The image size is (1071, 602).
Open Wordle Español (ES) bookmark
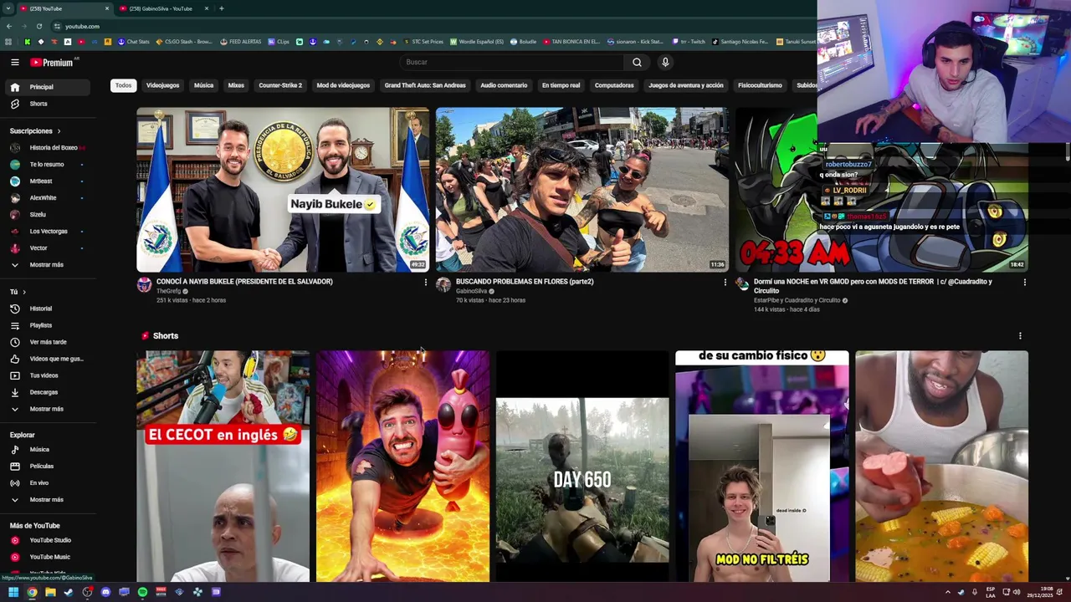coord(477,41)
